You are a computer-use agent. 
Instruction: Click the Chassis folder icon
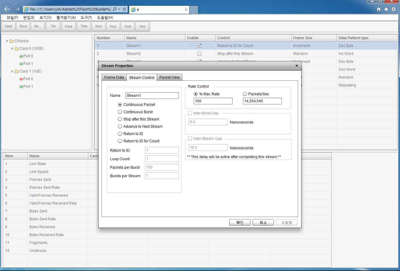click(x=12, y=41)
